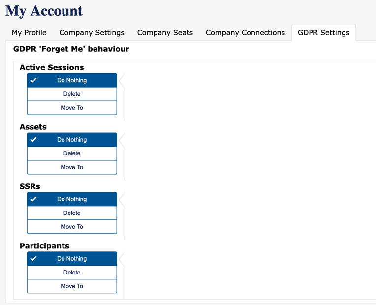Click the checkmark icon beside Assets Do Nothing
Image resolution: width=376 pixels, height=305 pixels.
[x=33, y=140]
